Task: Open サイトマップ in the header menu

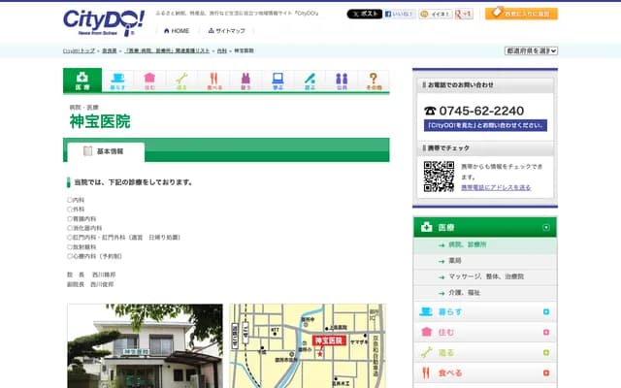Action: coord(224,31)
